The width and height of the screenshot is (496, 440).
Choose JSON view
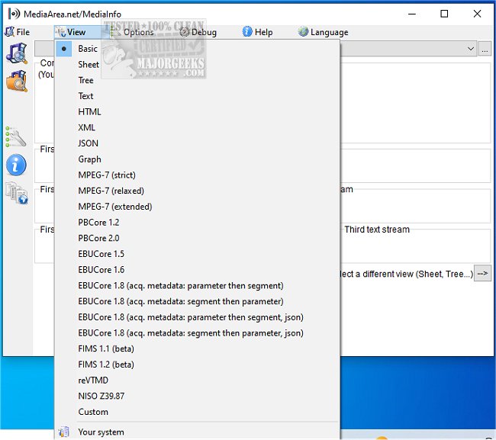[197, 143]
